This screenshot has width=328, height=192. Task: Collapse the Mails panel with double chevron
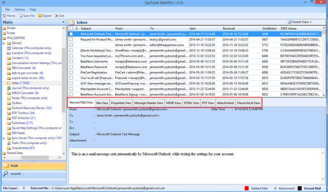(64, 22)
